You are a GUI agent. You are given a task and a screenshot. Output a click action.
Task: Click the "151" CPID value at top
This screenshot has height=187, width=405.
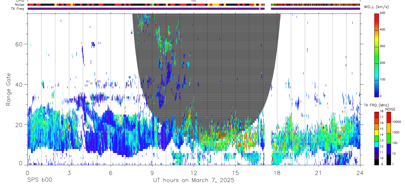(194, 1)
